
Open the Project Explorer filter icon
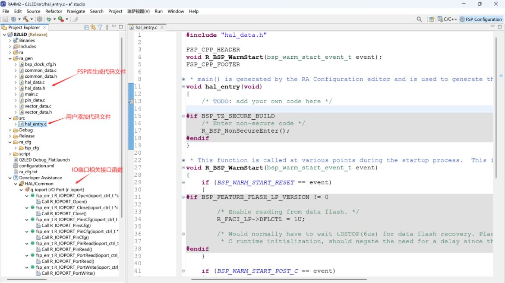[x=100, y=27]
